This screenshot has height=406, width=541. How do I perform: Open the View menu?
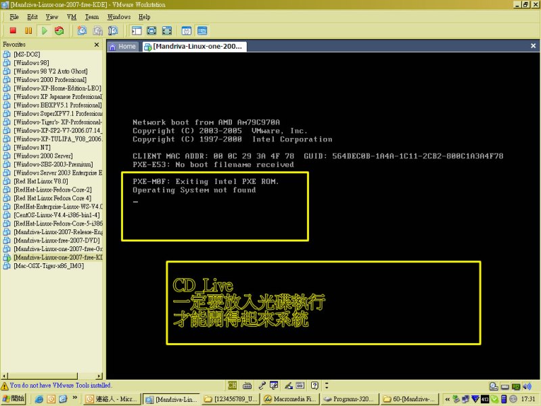[x=52, y=16]
